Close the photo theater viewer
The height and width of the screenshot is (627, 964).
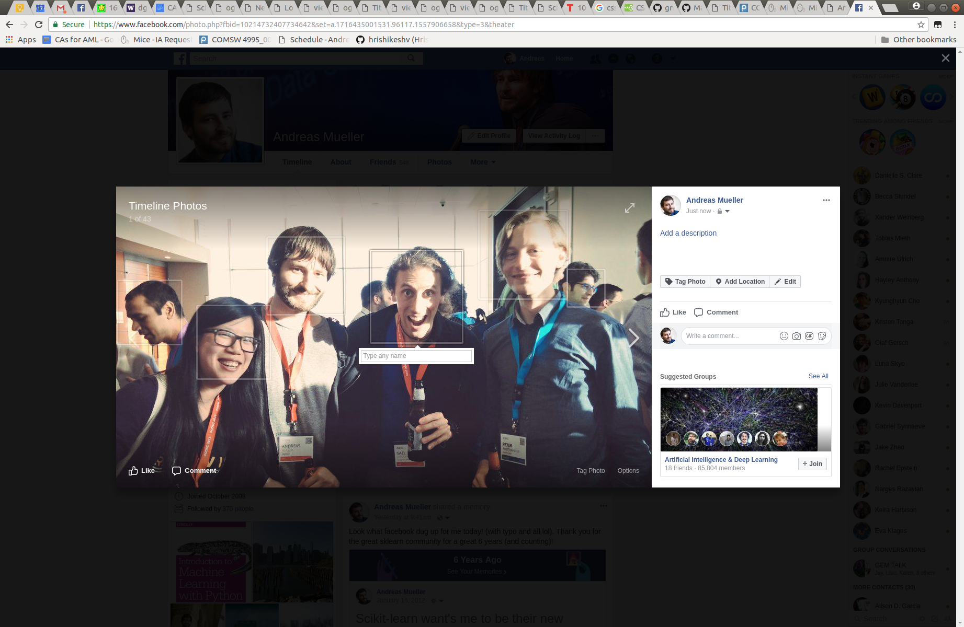945,58
